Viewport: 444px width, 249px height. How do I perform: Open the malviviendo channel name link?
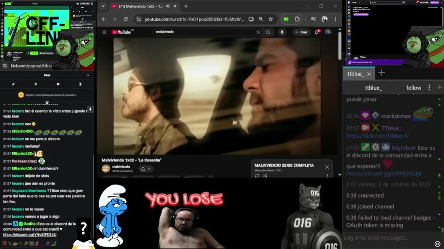[x=121, y=167]
